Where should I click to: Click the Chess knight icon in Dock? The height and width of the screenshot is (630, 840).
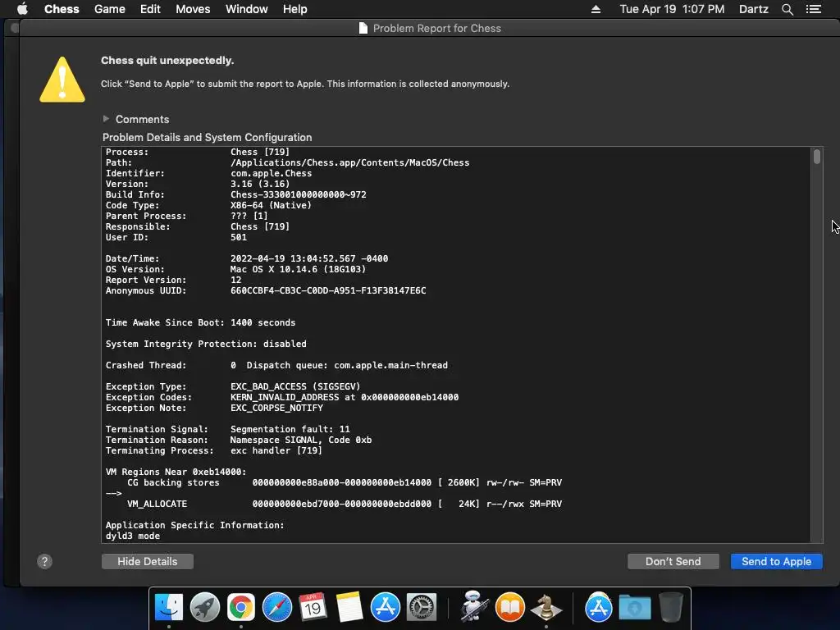click(x=546, y=608)
